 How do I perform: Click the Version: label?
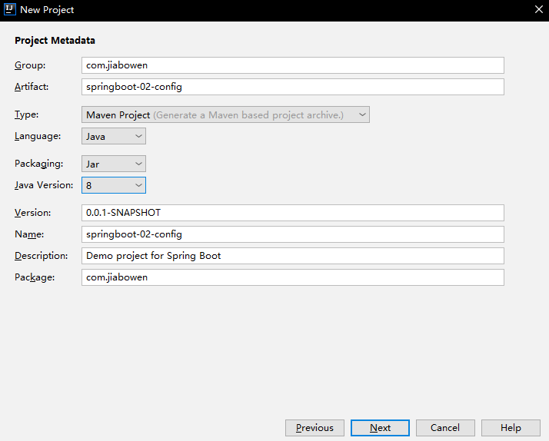33,213
